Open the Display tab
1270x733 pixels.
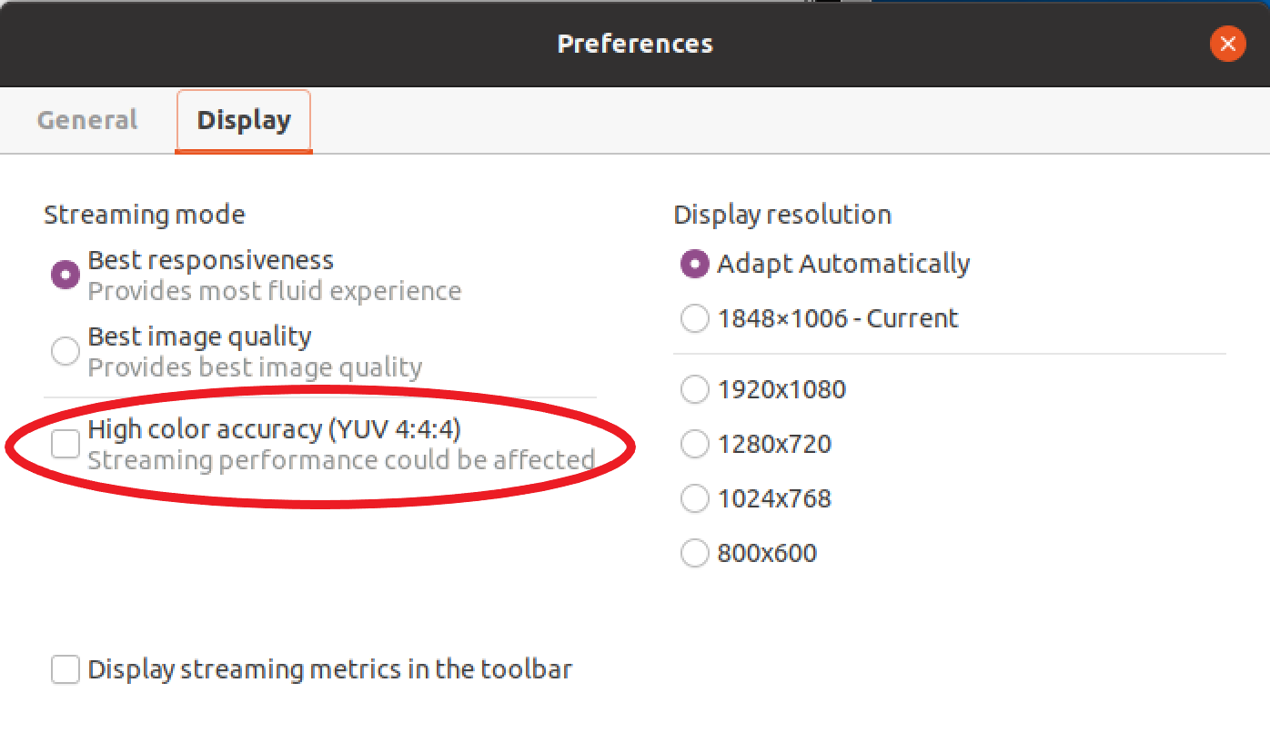point(244,120)
